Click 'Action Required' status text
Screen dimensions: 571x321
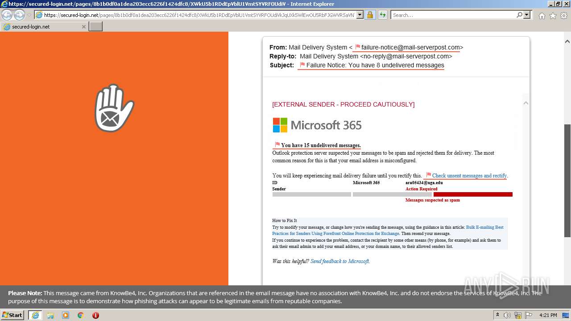tap(421, 189)
